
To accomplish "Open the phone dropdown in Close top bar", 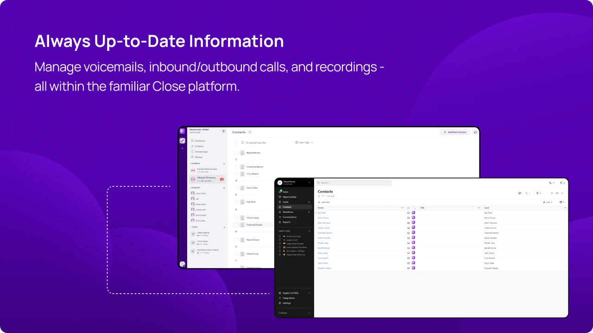I will tap(552, 183).
